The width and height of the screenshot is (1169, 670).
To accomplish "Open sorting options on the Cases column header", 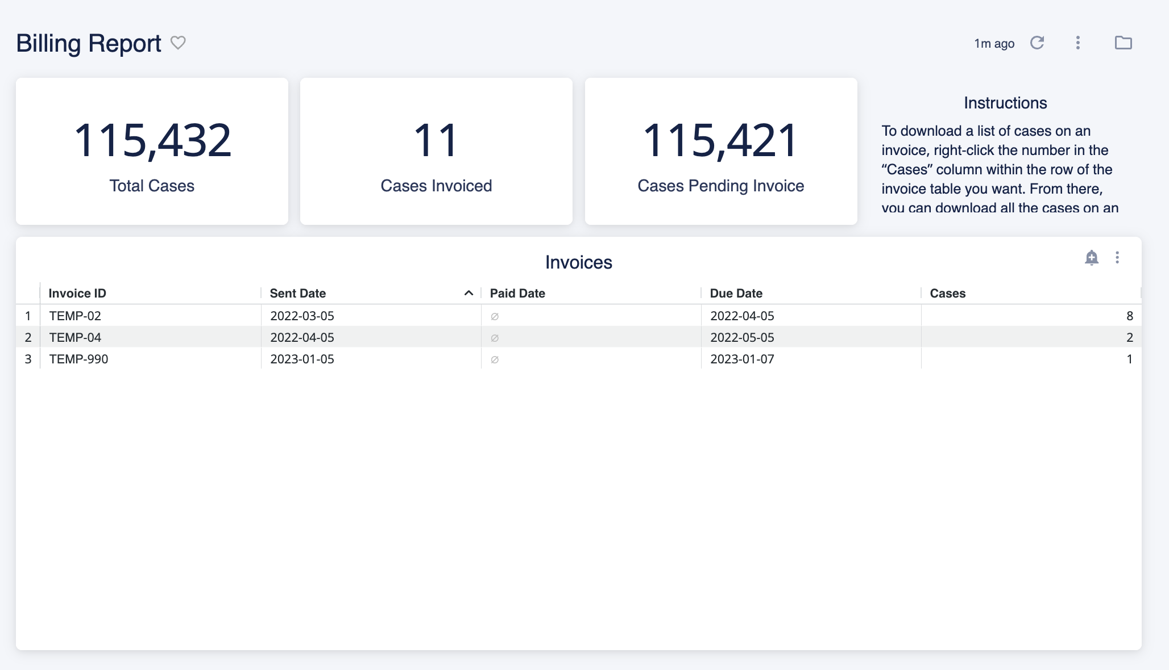I will [947, 293].
